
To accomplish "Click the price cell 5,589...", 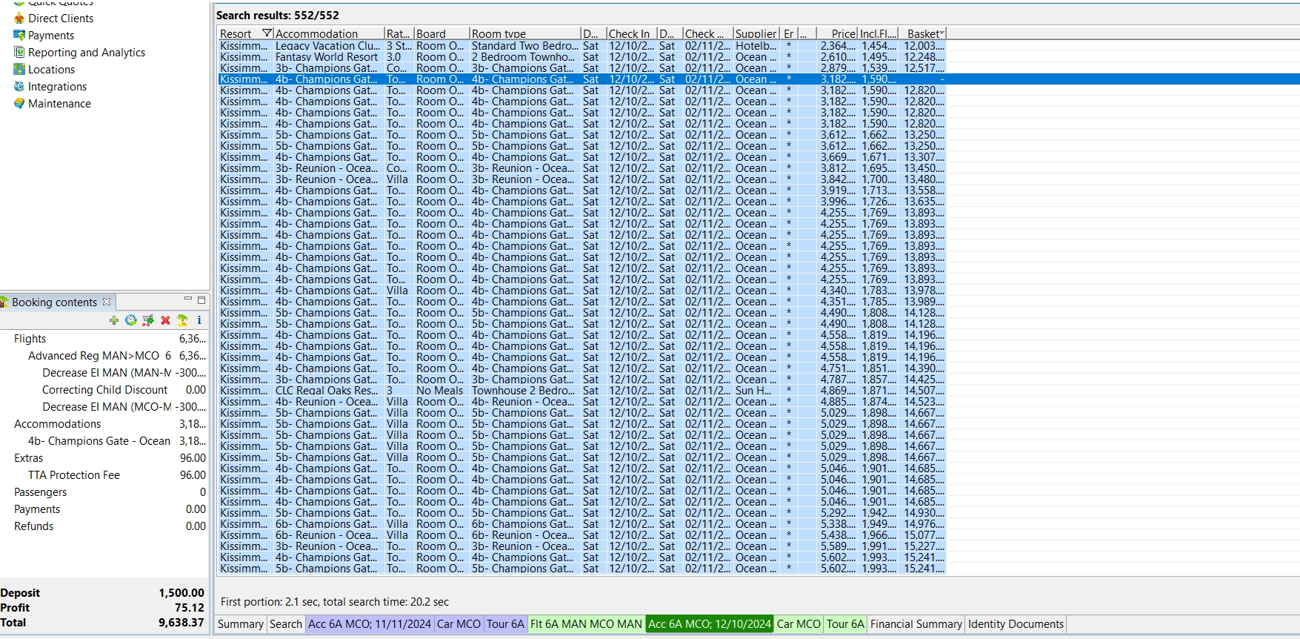I will click(x=838, y=546).
